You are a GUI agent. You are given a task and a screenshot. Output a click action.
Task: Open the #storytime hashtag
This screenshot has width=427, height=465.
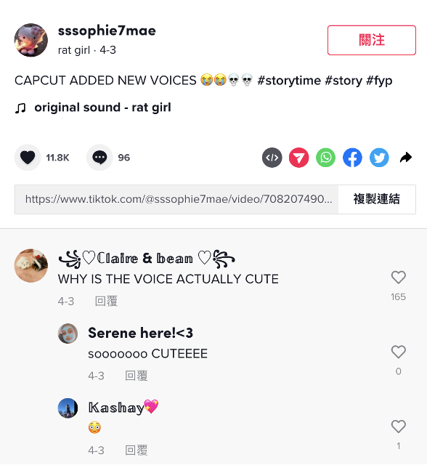[289, 81]
